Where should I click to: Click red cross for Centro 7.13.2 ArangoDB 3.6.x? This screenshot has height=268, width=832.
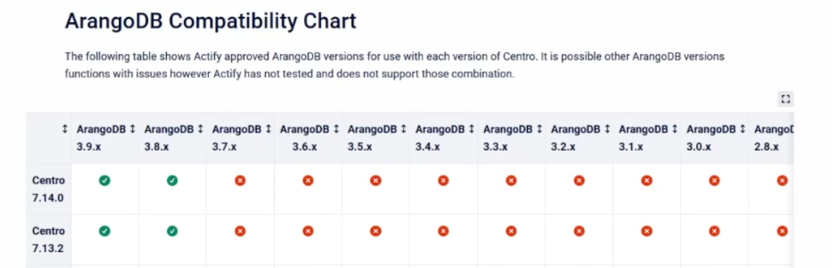tap(308, 231)
